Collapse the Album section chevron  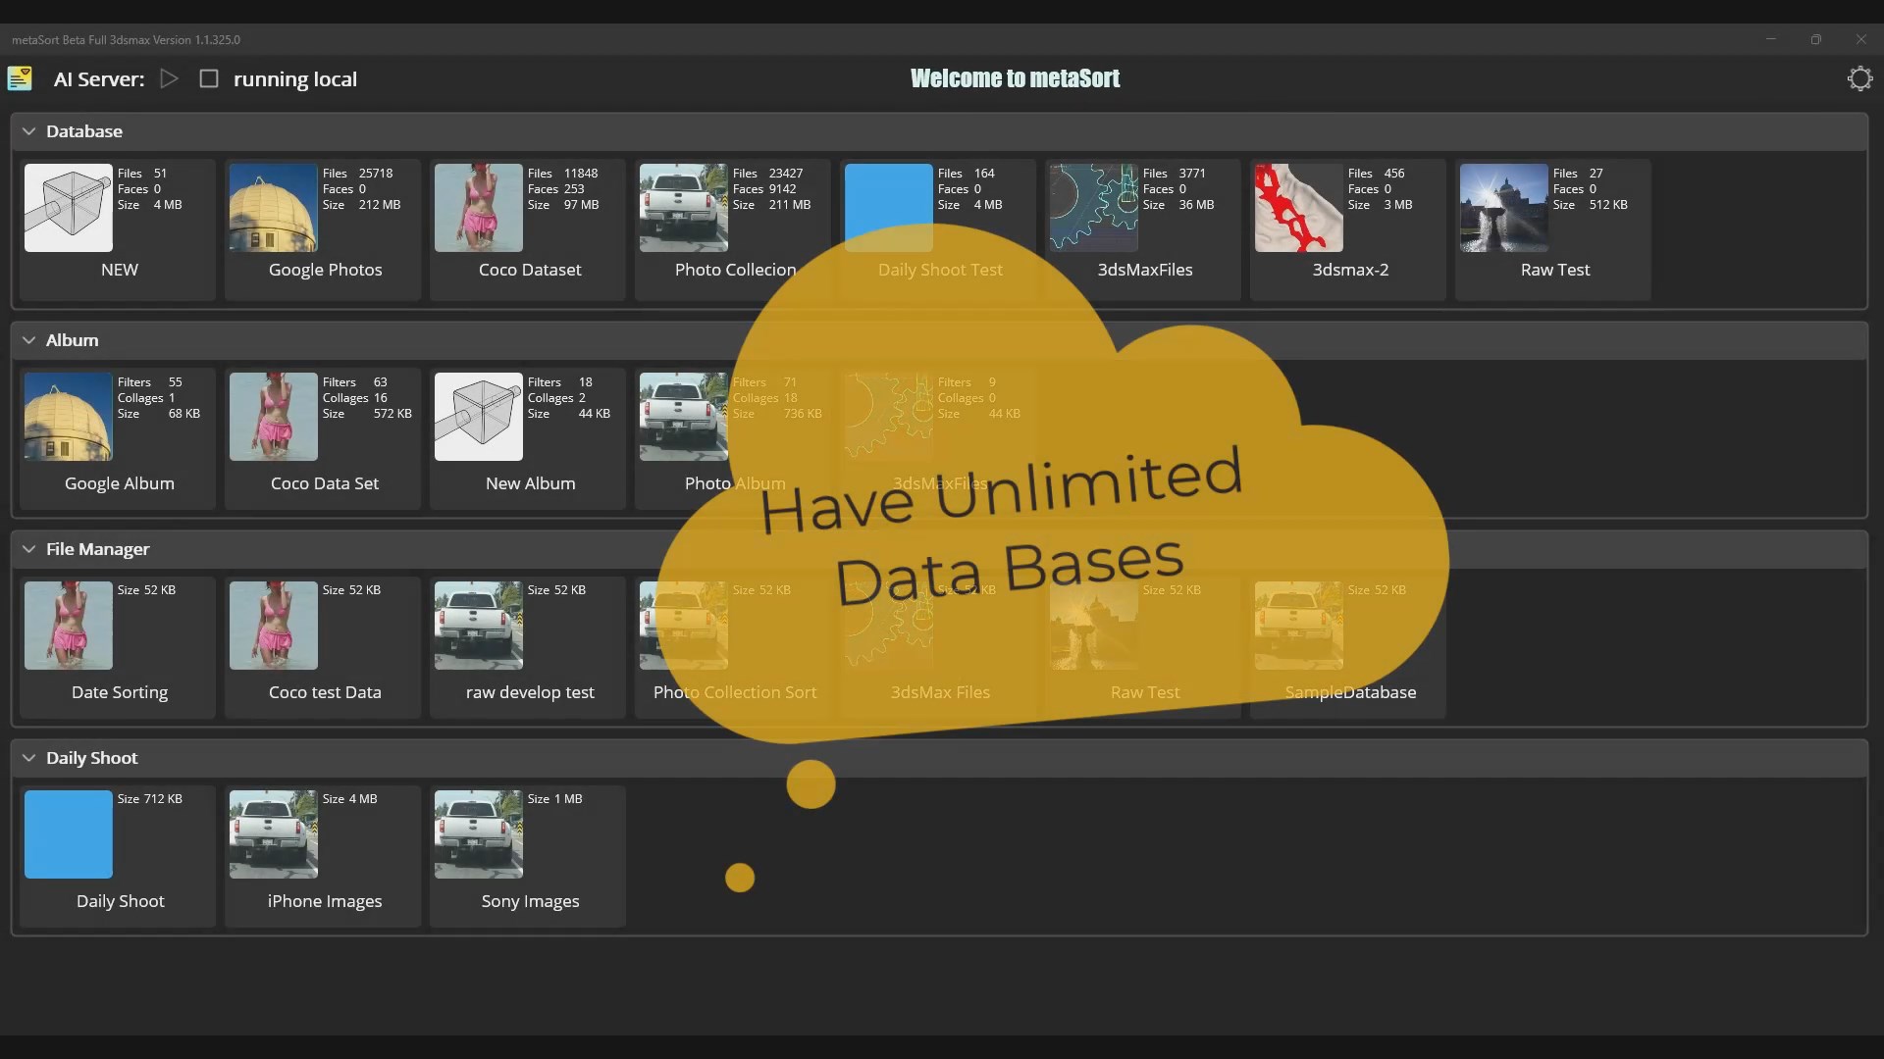tap(28, 340)
